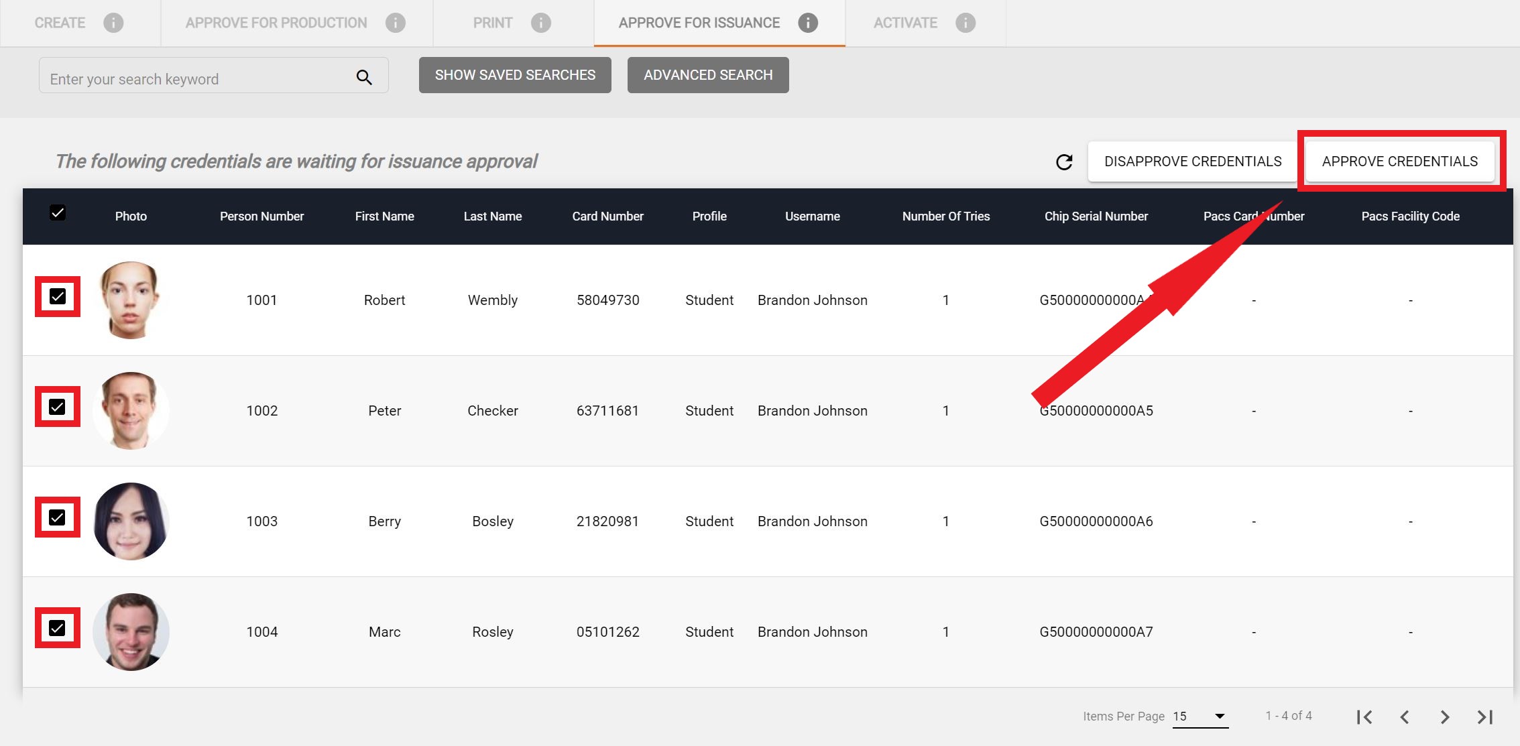This screenshot has width=1520, height=746.
Task: Uncheck Robert Wembly's row checkbox
Action: 58,296
